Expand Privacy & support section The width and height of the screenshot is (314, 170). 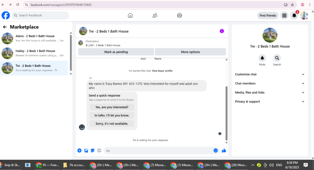(270, 101)
